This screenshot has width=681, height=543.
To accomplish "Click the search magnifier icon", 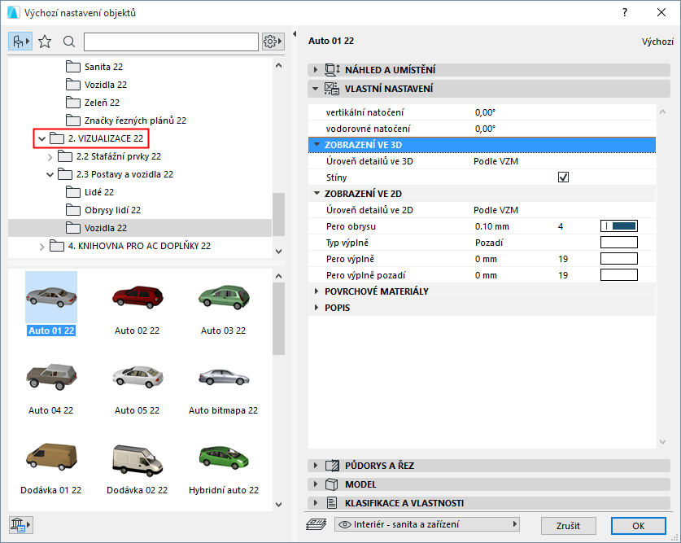I will click(x=70, y=41).
